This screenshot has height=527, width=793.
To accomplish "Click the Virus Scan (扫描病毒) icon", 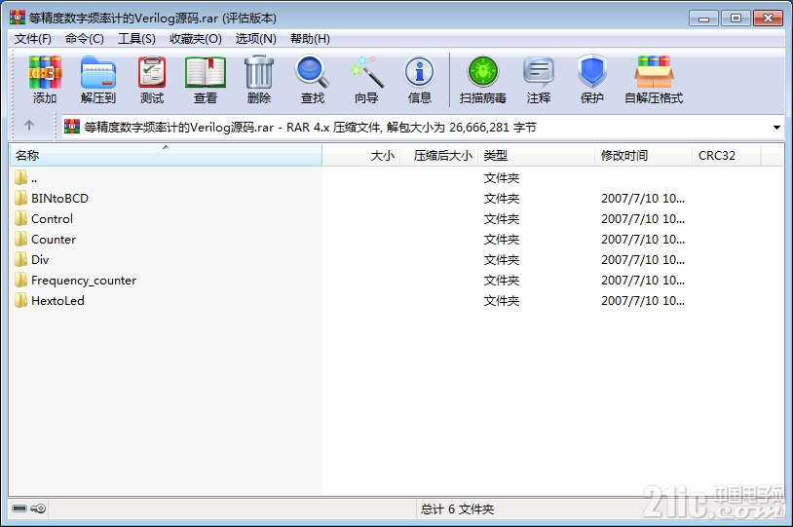I will pos(483,72).
